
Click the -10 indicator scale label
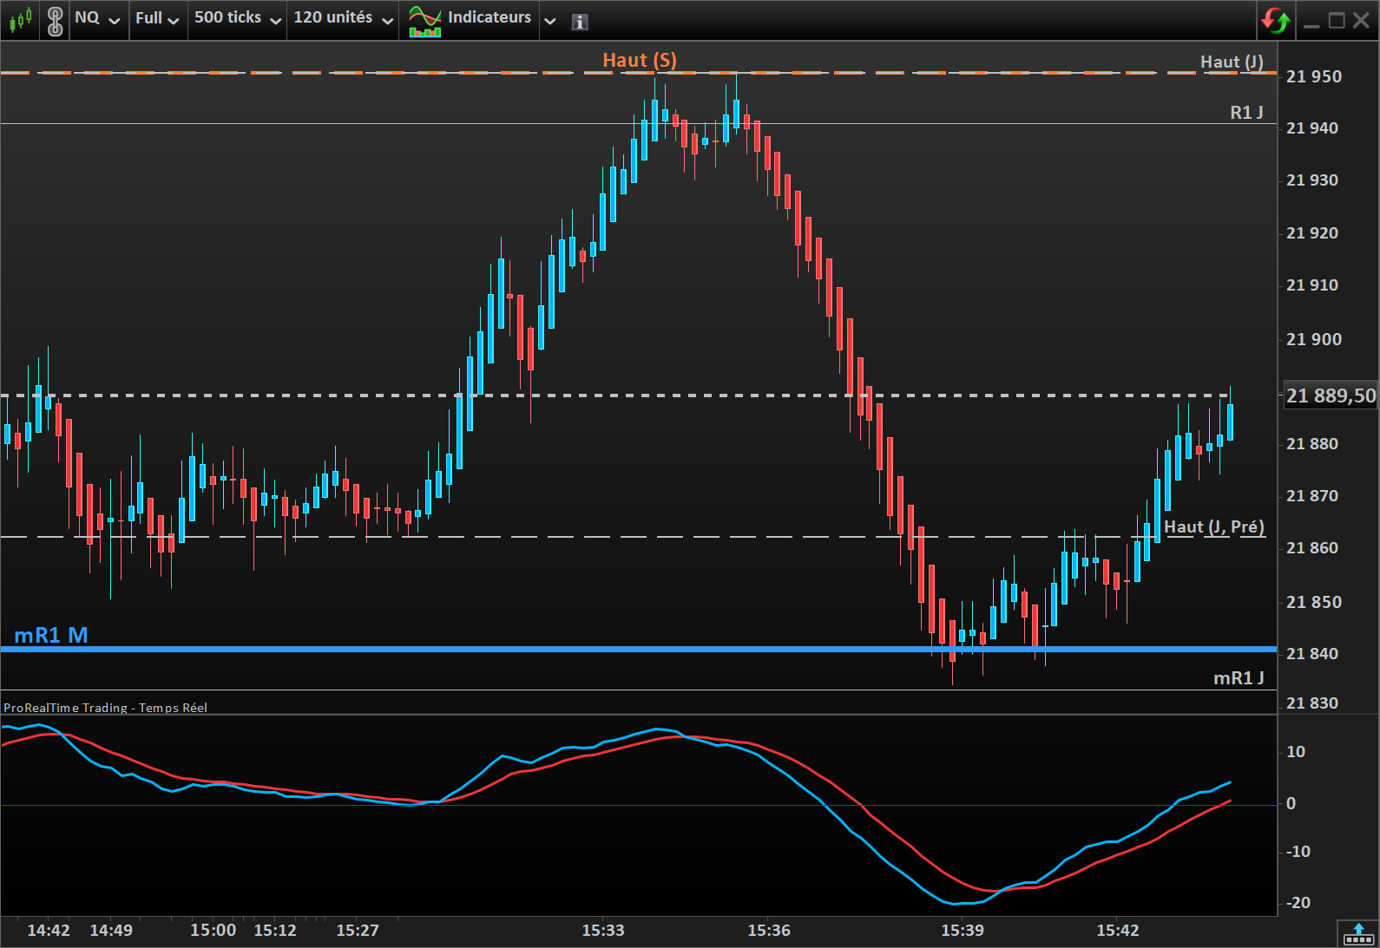click(1298, 851)
